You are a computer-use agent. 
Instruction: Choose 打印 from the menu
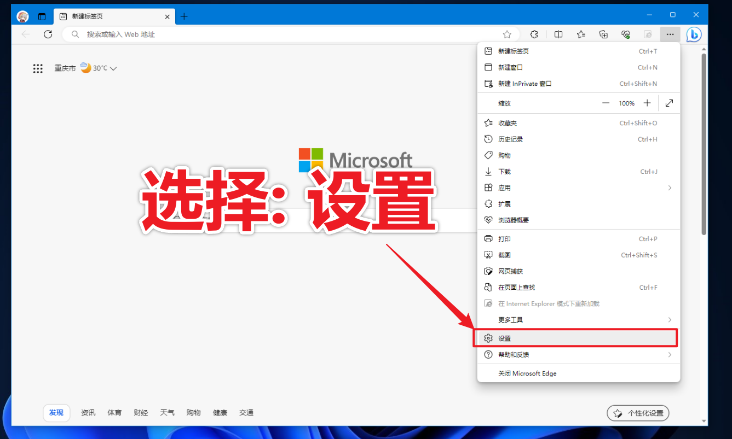[579, 239]
